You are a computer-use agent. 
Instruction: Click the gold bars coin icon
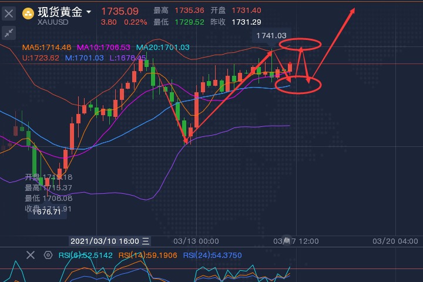tap(28, 13)
